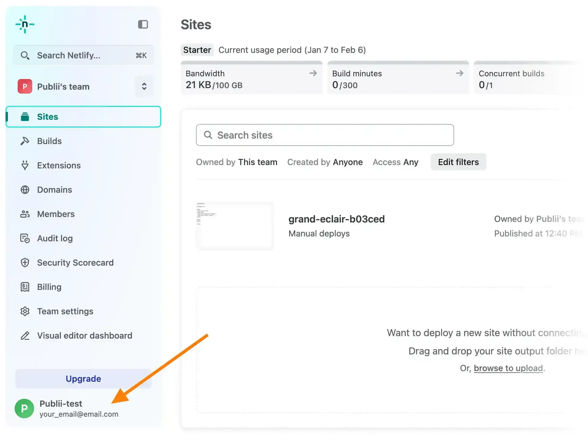Screen dimensions: 588x441
Task: Click the Billing receipt icon
Action: tap(25, 287)
